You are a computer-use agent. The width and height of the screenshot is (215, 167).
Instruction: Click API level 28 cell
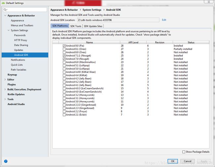(x=122, y=46)
